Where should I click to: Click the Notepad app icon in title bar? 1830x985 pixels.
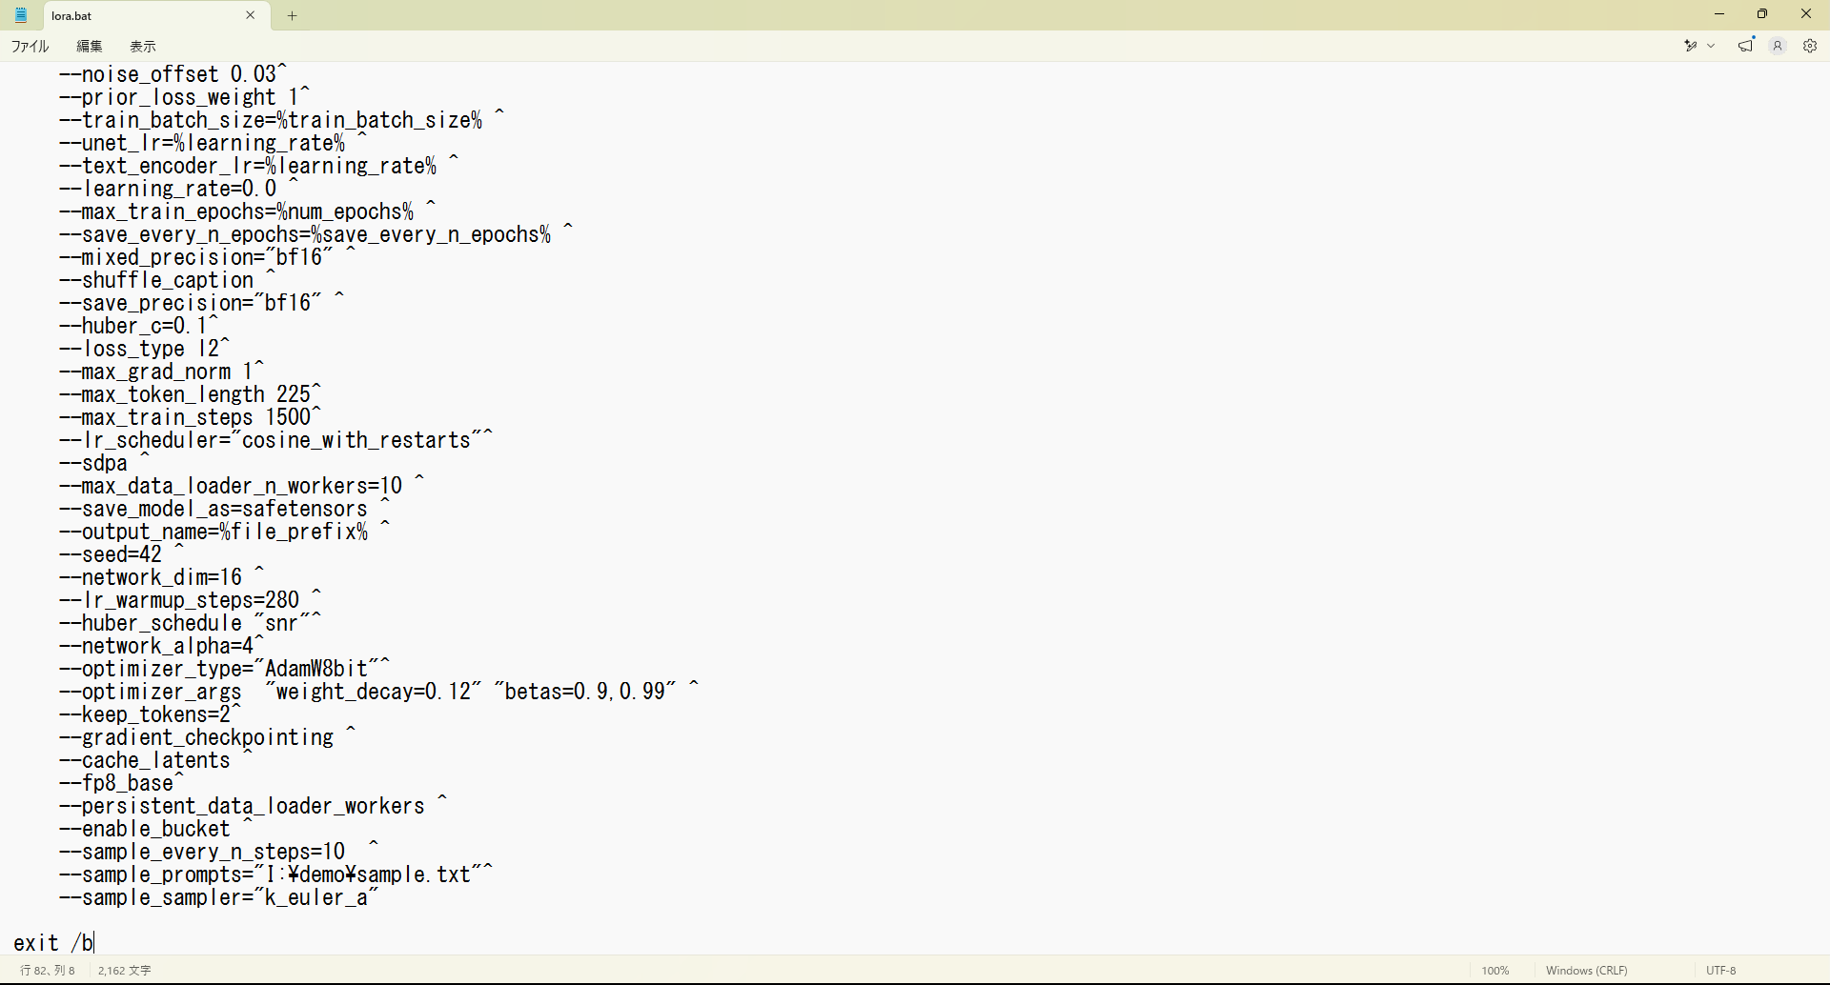coord(21,15)
